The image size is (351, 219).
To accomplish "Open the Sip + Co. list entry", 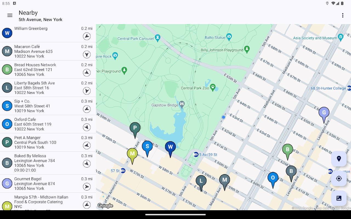I will pyautogui.click(x=48, y=106).
